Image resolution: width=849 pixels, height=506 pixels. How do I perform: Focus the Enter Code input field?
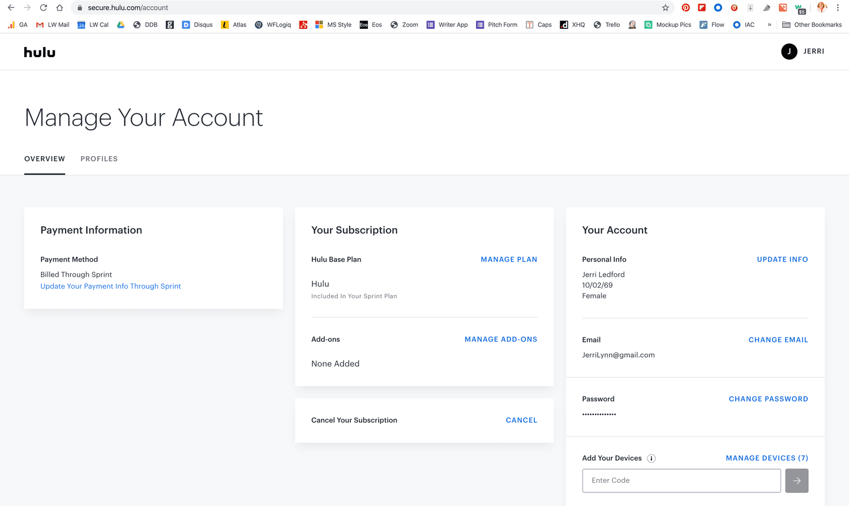(681, 481)
